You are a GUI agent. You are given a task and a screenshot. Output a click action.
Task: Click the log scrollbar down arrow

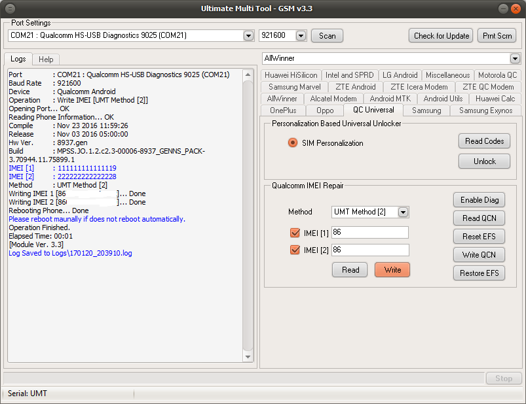click(248, 357)
